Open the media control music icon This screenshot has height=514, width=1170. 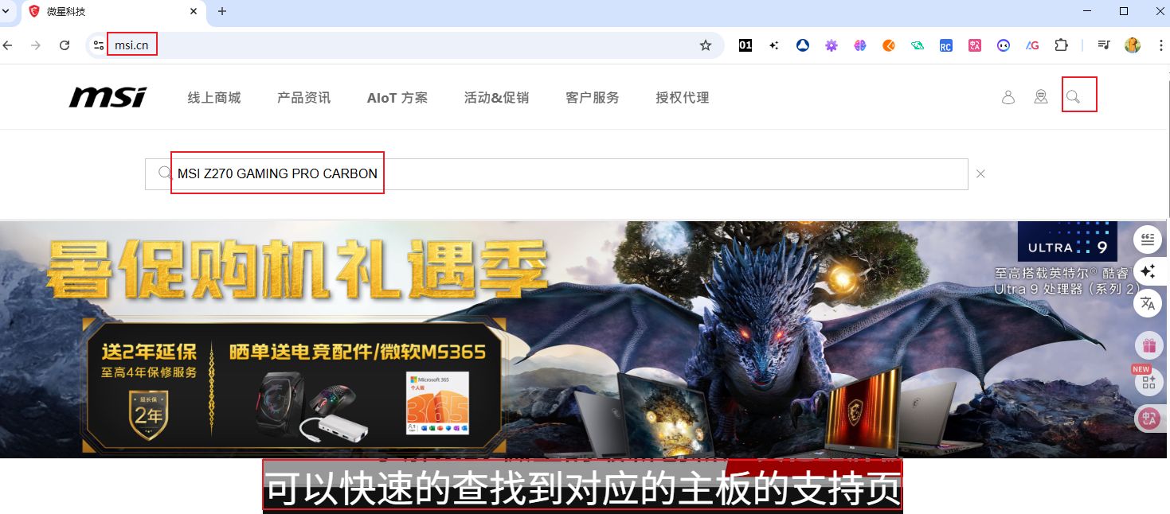1104,45
